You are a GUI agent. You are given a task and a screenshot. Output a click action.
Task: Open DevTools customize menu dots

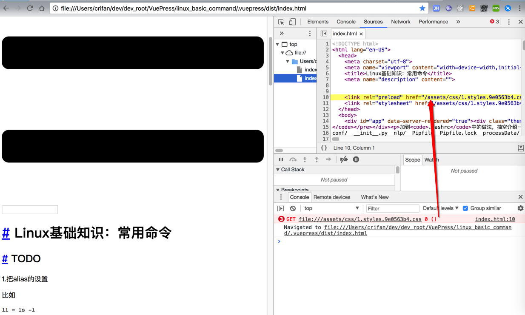[509, 22]
